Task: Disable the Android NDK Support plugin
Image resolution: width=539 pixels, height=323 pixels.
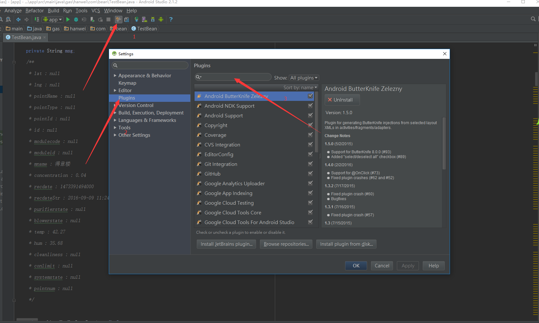Action: pos(310,106)
